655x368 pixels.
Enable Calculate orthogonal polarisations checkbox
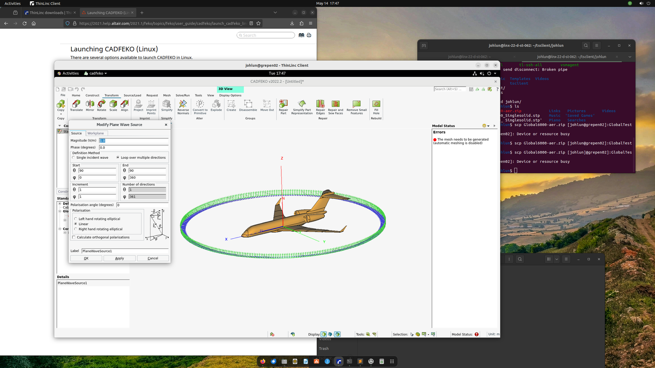pyautogui.click(x=74, y=237)
